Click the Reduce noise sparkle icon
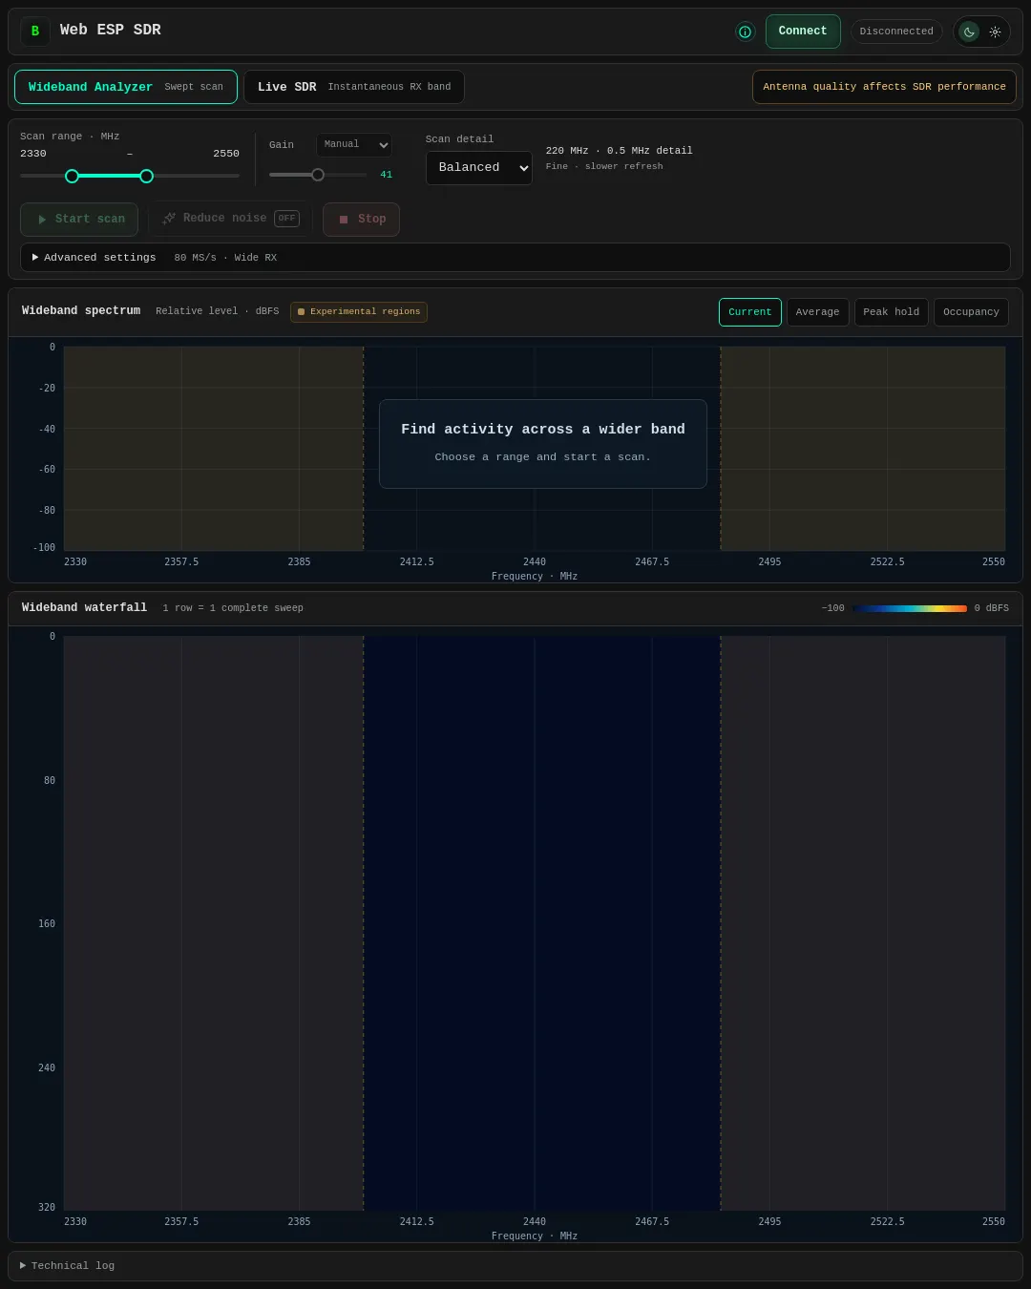This screenshot has height=1289, width=1031. point(169,219)
